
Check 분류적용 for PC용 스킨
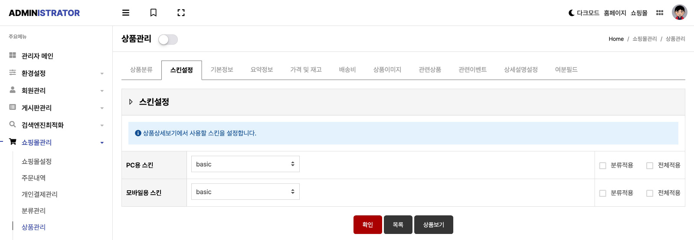tap(602, 166)
